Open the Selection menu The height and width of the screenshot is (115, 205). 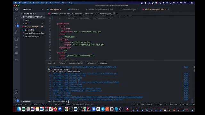click(36, 3)
